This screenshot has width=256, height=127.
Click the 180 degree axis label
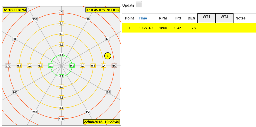(x=61, y=119)
